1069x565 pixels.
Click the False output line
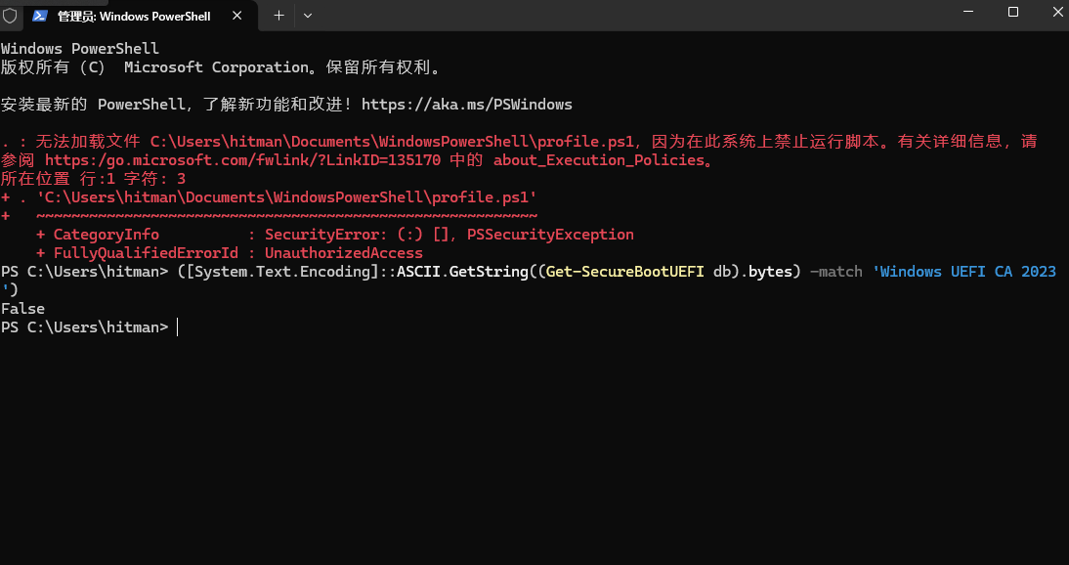22,309
